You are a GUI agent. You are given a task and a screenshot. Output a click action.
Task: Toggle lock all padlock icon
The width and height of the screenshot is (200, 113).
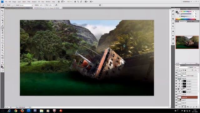pyautogui.click(x=185, y=70)
